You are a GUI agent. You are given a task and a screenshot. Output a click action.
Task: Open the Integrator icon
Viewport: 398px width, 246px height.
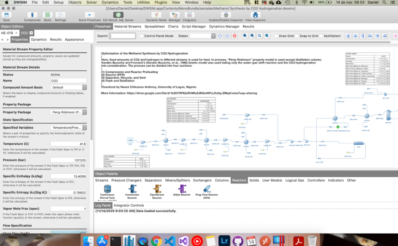tap(189, 15)
